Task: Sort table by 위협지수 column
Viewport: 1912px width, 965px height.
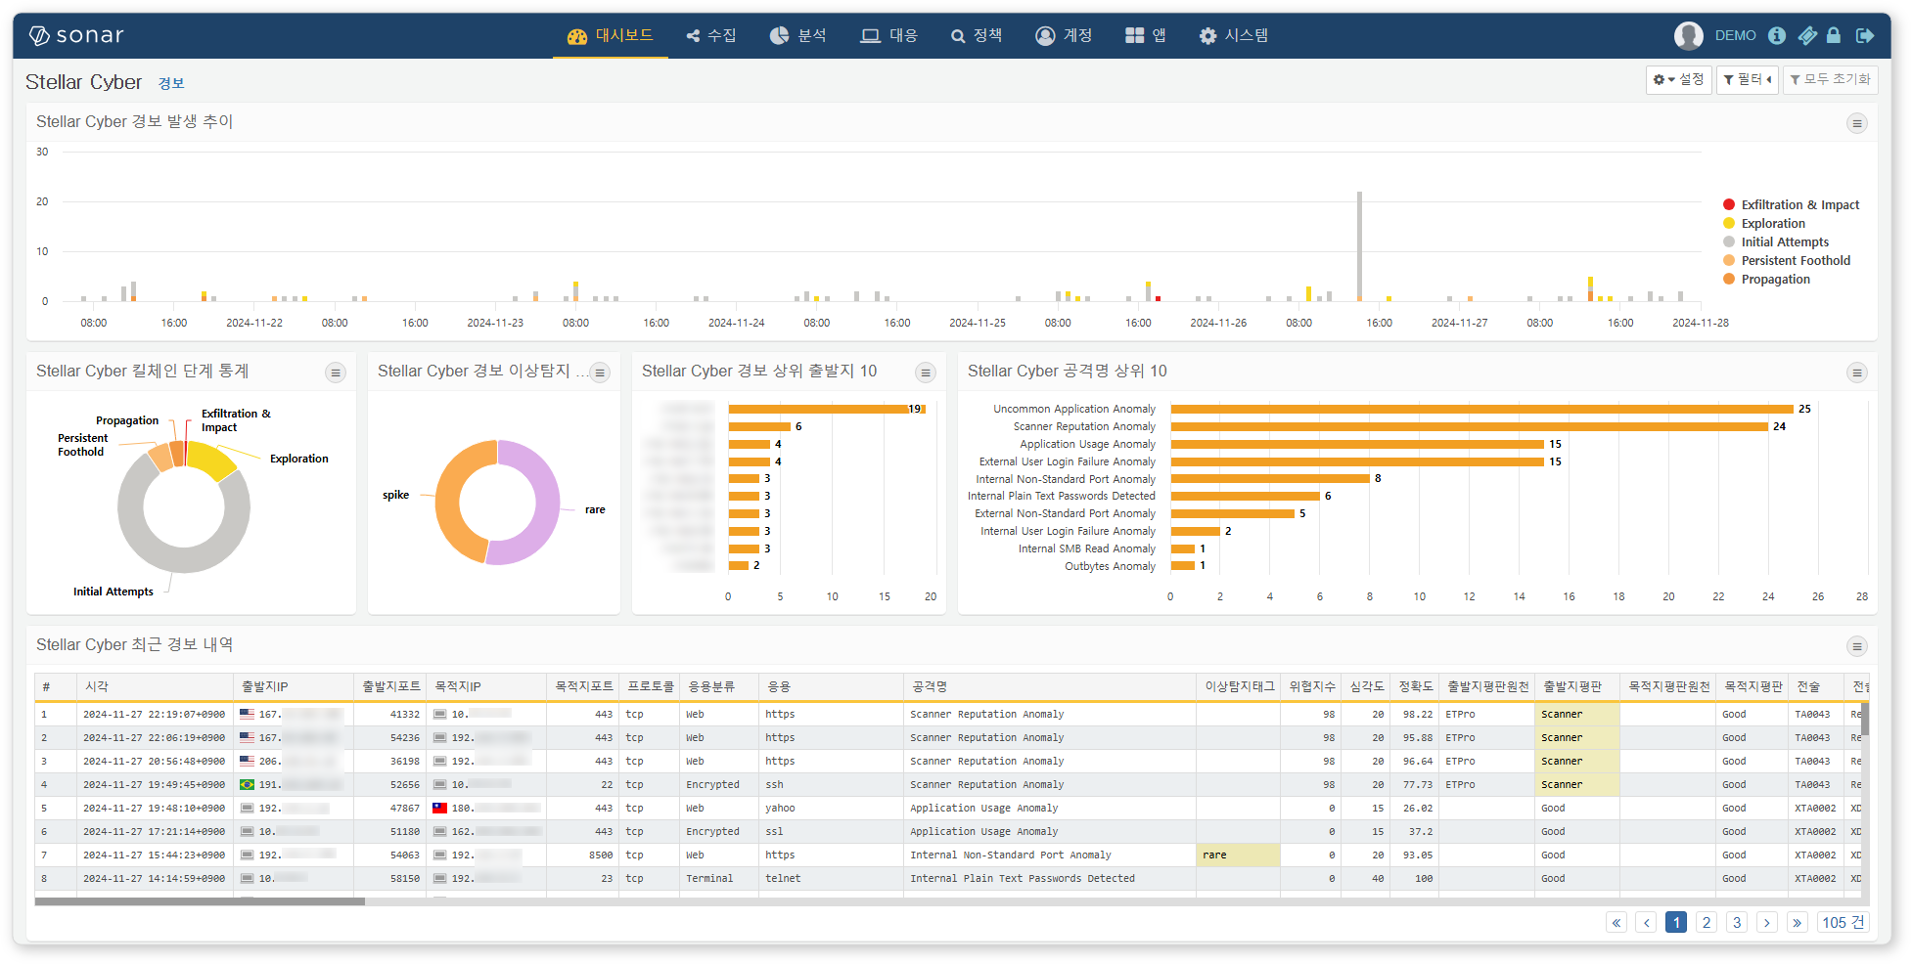Action: tap(1311, 686)
